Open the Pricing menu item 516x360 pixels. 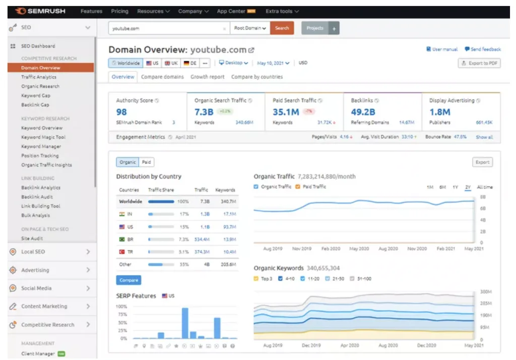coord(120,12)
